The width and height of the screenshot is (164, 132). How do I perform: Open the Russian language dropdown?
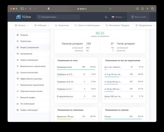[118, 17]
